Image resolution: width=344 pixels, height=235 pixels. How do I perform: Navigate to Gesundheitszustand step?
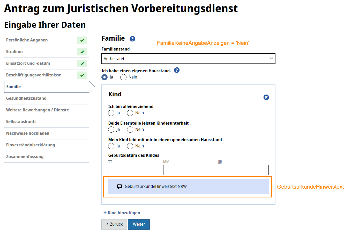coord(47,98)
